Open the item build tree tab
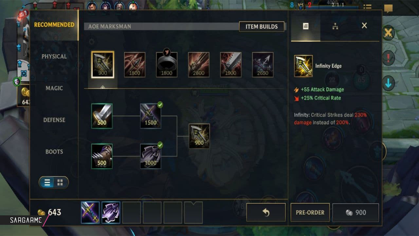The height and width of the screenshot is (236, 419). point(335,26)
